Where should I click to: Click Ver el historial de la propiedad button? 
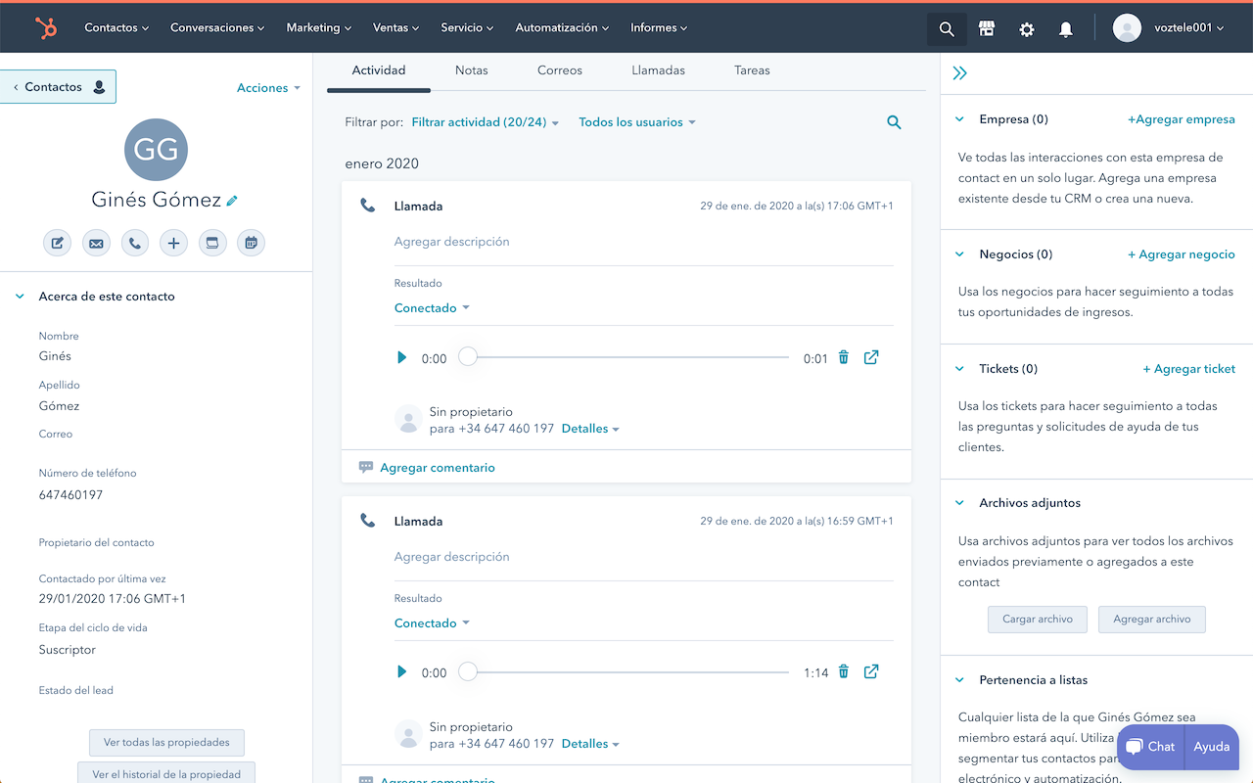pyautogui.click(x=166, y=773)
